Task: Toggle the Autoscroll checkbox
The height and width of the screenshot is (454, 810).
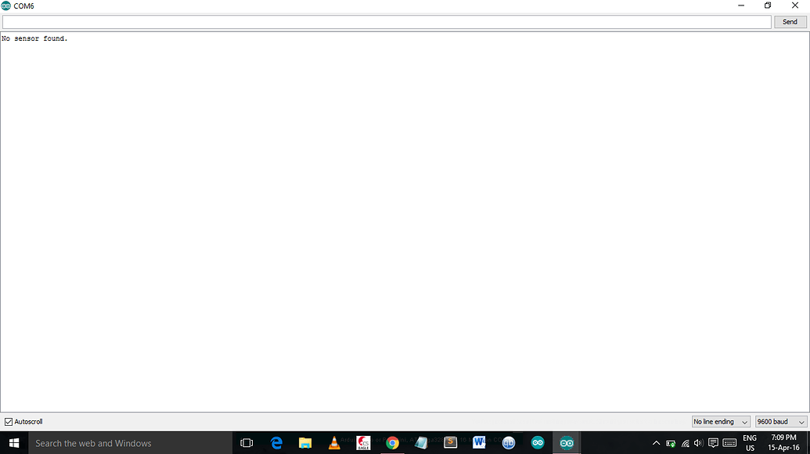Action: pyautogui.click(x=8, y=421)
